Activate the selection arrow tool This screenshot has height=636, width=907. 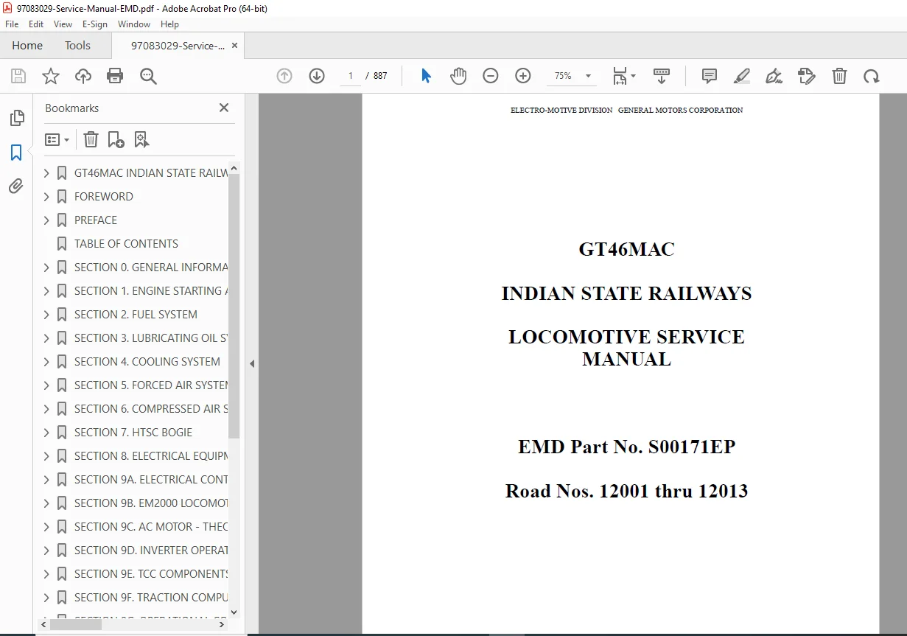tap(426, 76)
